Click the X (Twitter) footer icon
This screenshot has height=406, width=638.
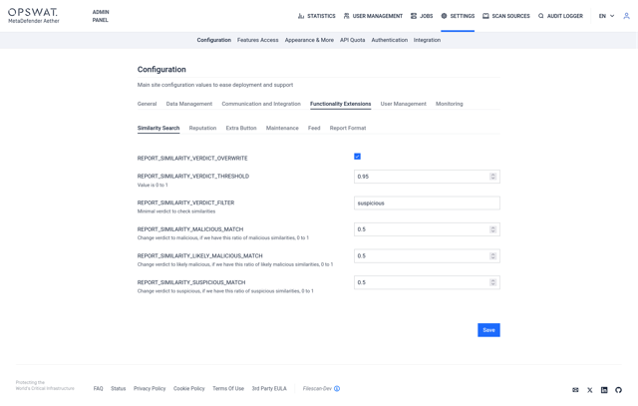pos(590,390)
